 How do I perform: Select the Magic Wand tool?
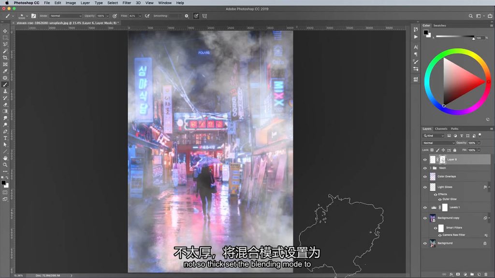point(5,51)
